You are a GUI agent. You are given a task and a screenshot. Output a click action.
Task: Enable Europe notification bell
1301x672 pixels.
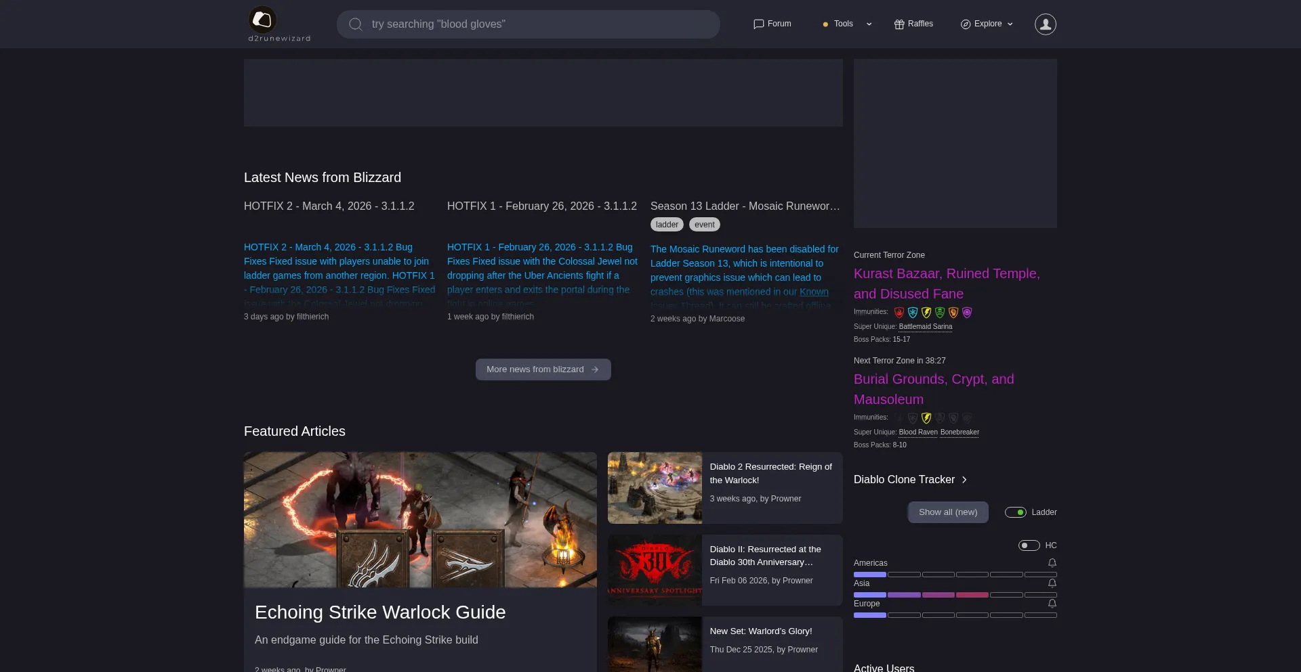(1052, 604)
